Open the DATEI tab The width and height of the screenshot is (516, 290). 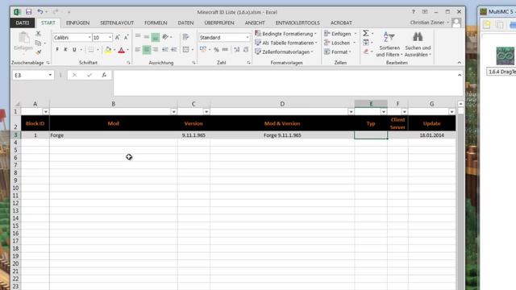click(22, 23)
